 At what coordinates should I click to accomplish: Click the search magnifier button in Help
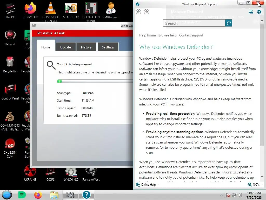click(229, 23)
